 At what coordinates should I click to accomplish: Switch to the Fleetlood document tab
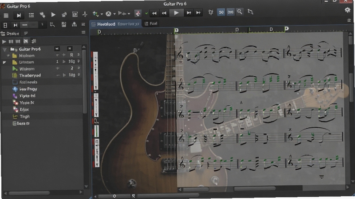[x=116, y=24]
